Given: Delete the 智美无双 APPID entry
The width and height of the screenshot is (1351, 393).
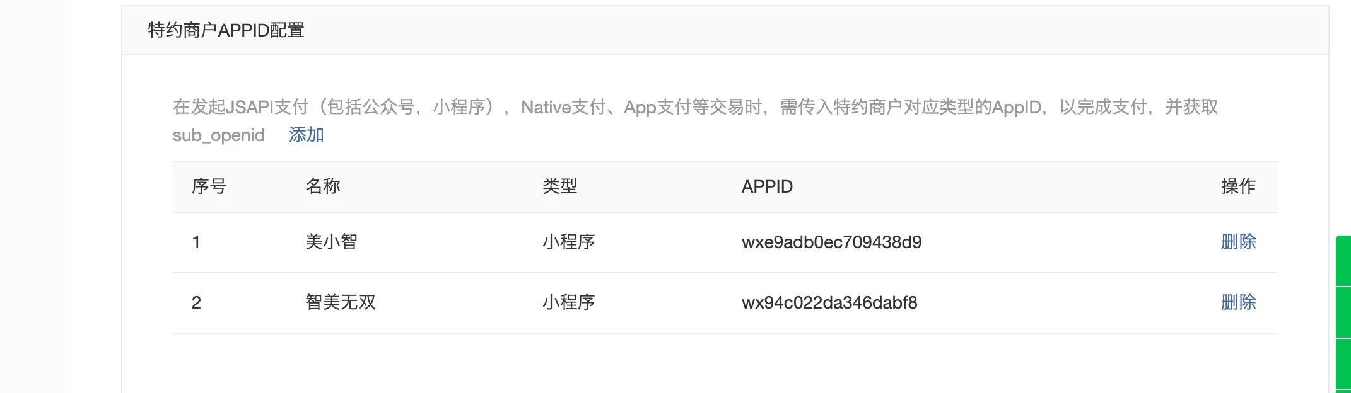Looking at the screenshot, I should [1238, 302].
